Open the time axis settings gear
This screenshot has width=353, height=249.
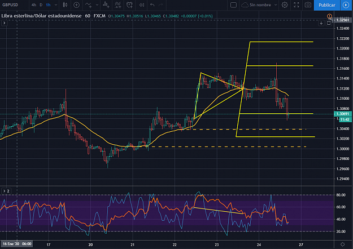click(x=343, y=244)
